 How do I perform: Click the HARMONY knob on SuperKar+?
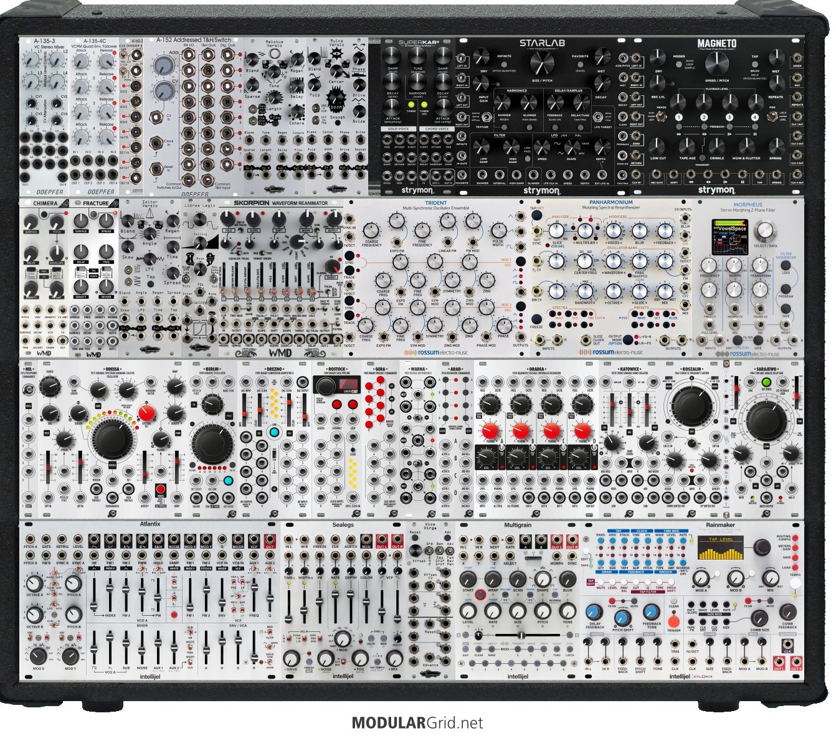pyautogui.click(x=417, y=83)
